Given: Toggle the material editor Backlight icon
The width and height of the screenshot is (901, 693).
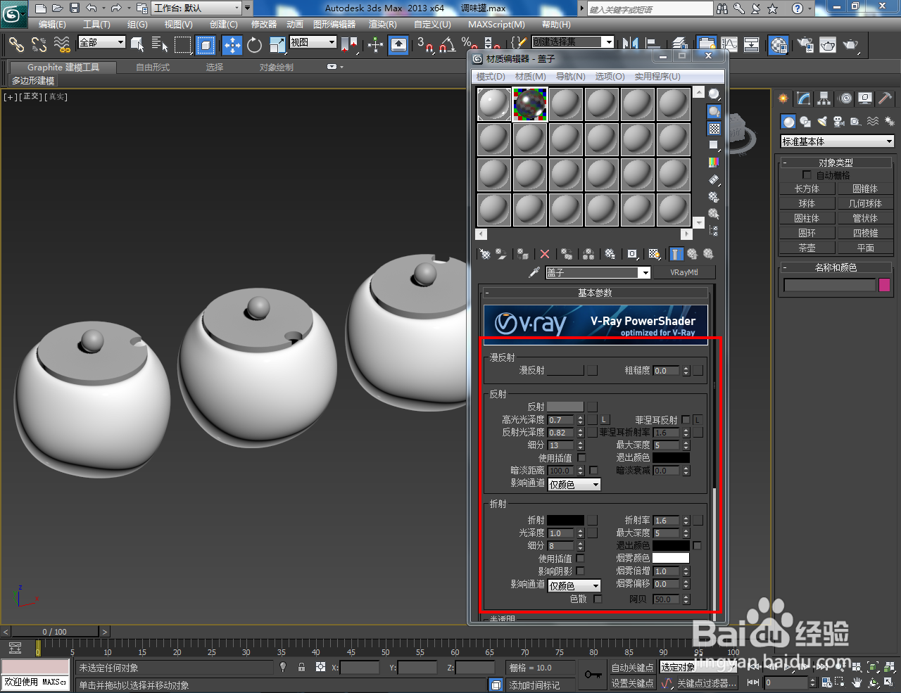Looking at the screenshot, I should [x=714, y=111].
